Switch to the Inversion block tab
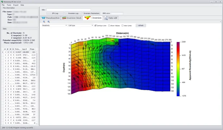Screen dimensions: 223x130 pos(72,18)
